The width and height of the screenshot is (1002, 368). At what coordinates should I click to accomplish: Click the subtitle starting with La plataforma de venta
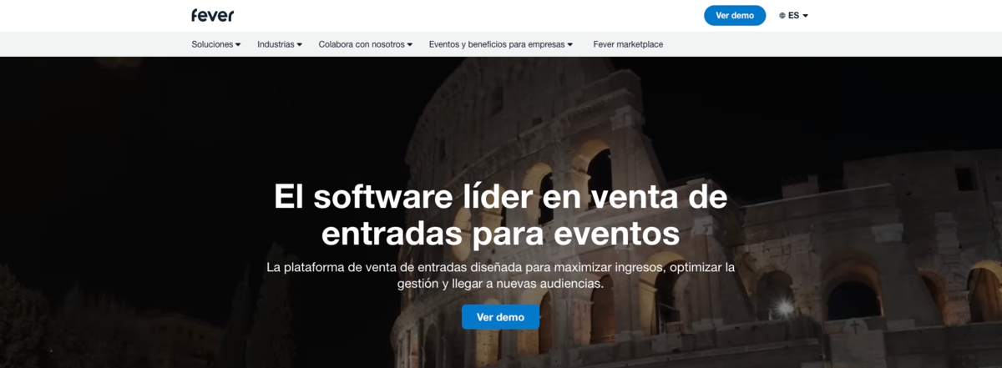[x=500, y=275]
